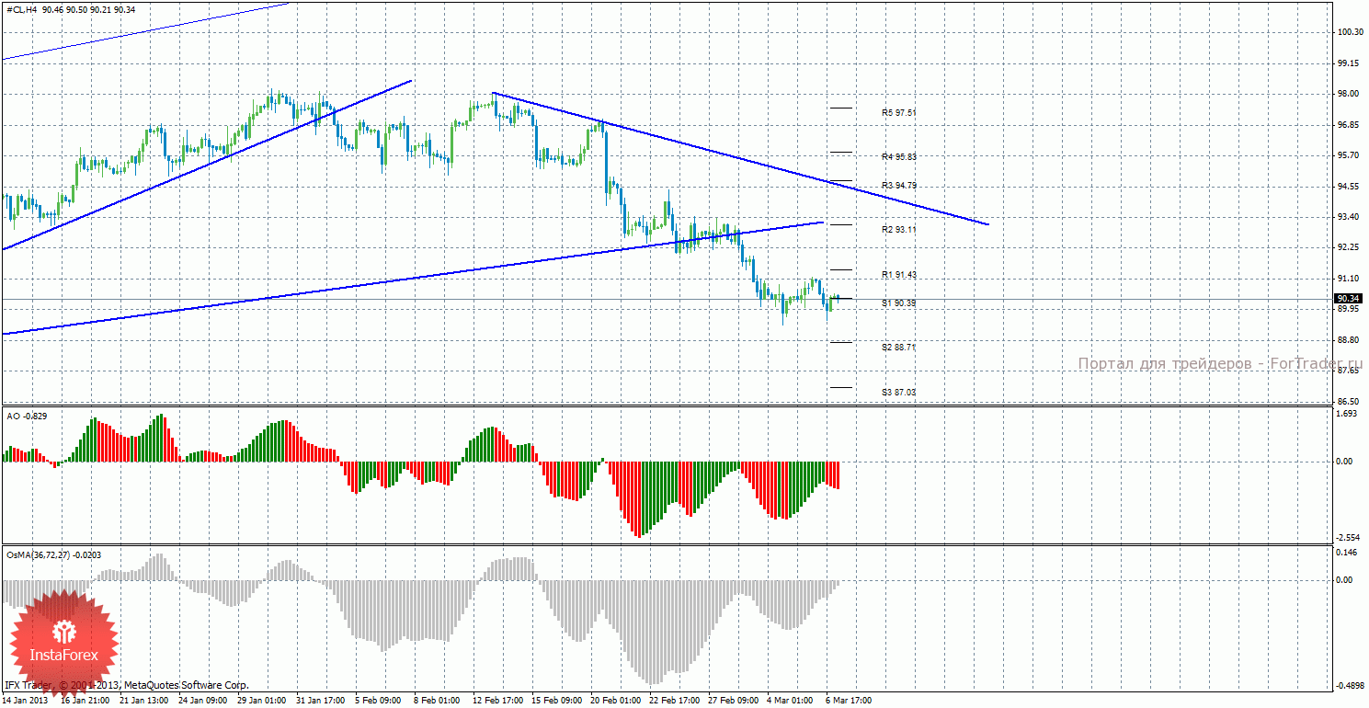Select the R3 94.79 resistance label
Viewport: 1369px width, 708px height.
(899, 185)
